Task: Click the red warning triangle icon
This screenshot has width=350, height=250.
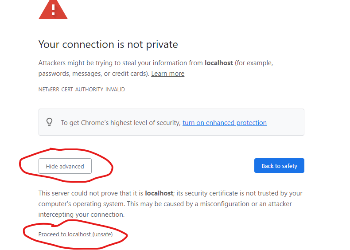Action: (53, 10)
